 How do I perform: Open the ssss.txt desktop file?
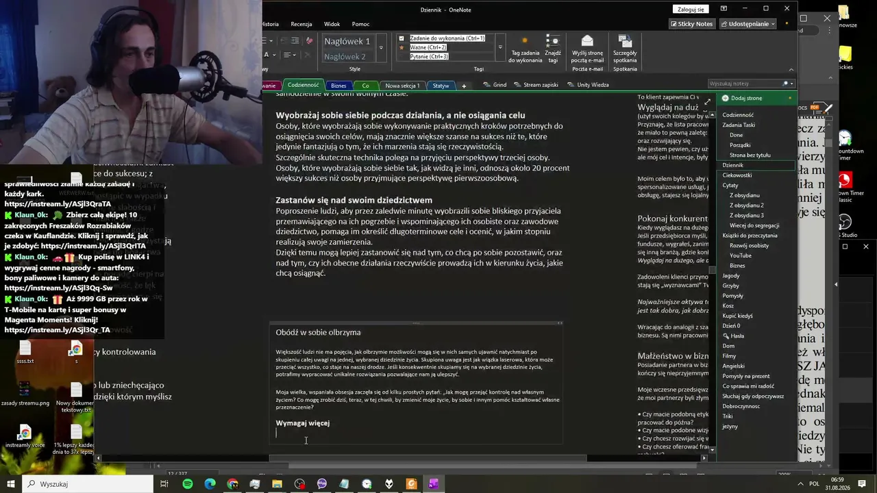(25, 352)
